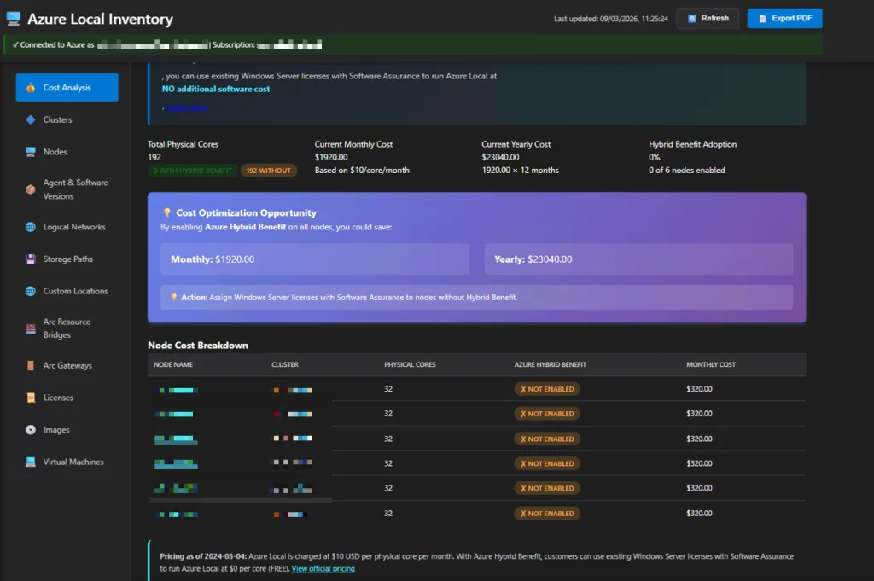
Task: Follow the View official pricing link
Action: [x=323, y=568]
